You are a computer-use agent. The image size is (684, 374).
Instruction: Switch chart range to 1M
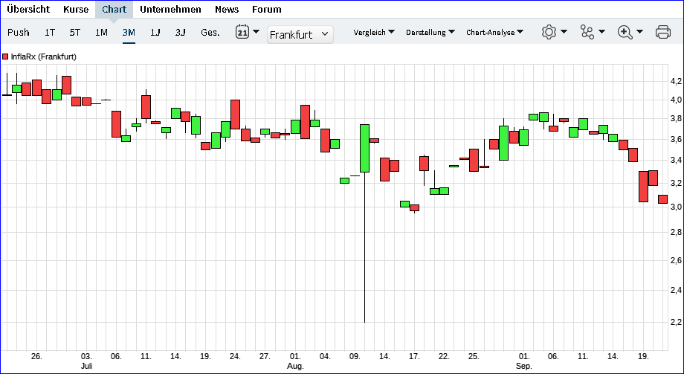click(101, 32)
